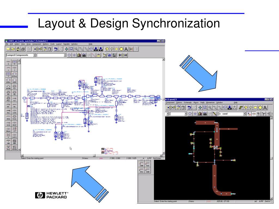
Task: Toggle the second snap mode button in Layout
Action: [x=254, y=113]
